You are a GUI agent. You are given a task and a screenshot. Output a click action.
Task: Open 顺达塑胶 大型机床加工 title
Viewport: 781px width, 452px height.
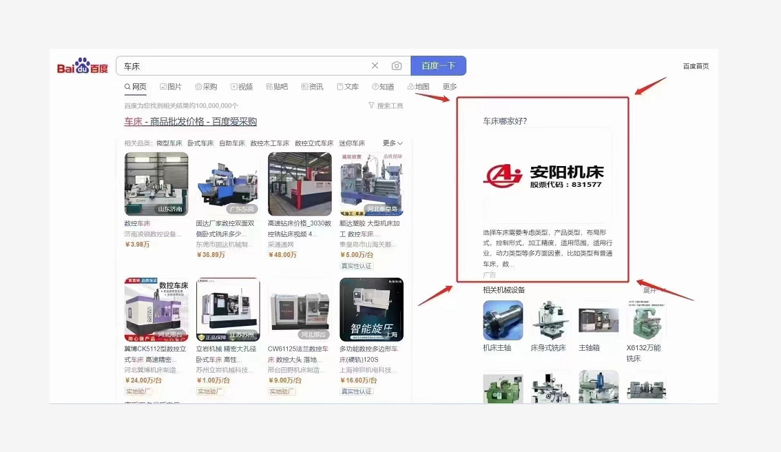click(x=370, y=229)
